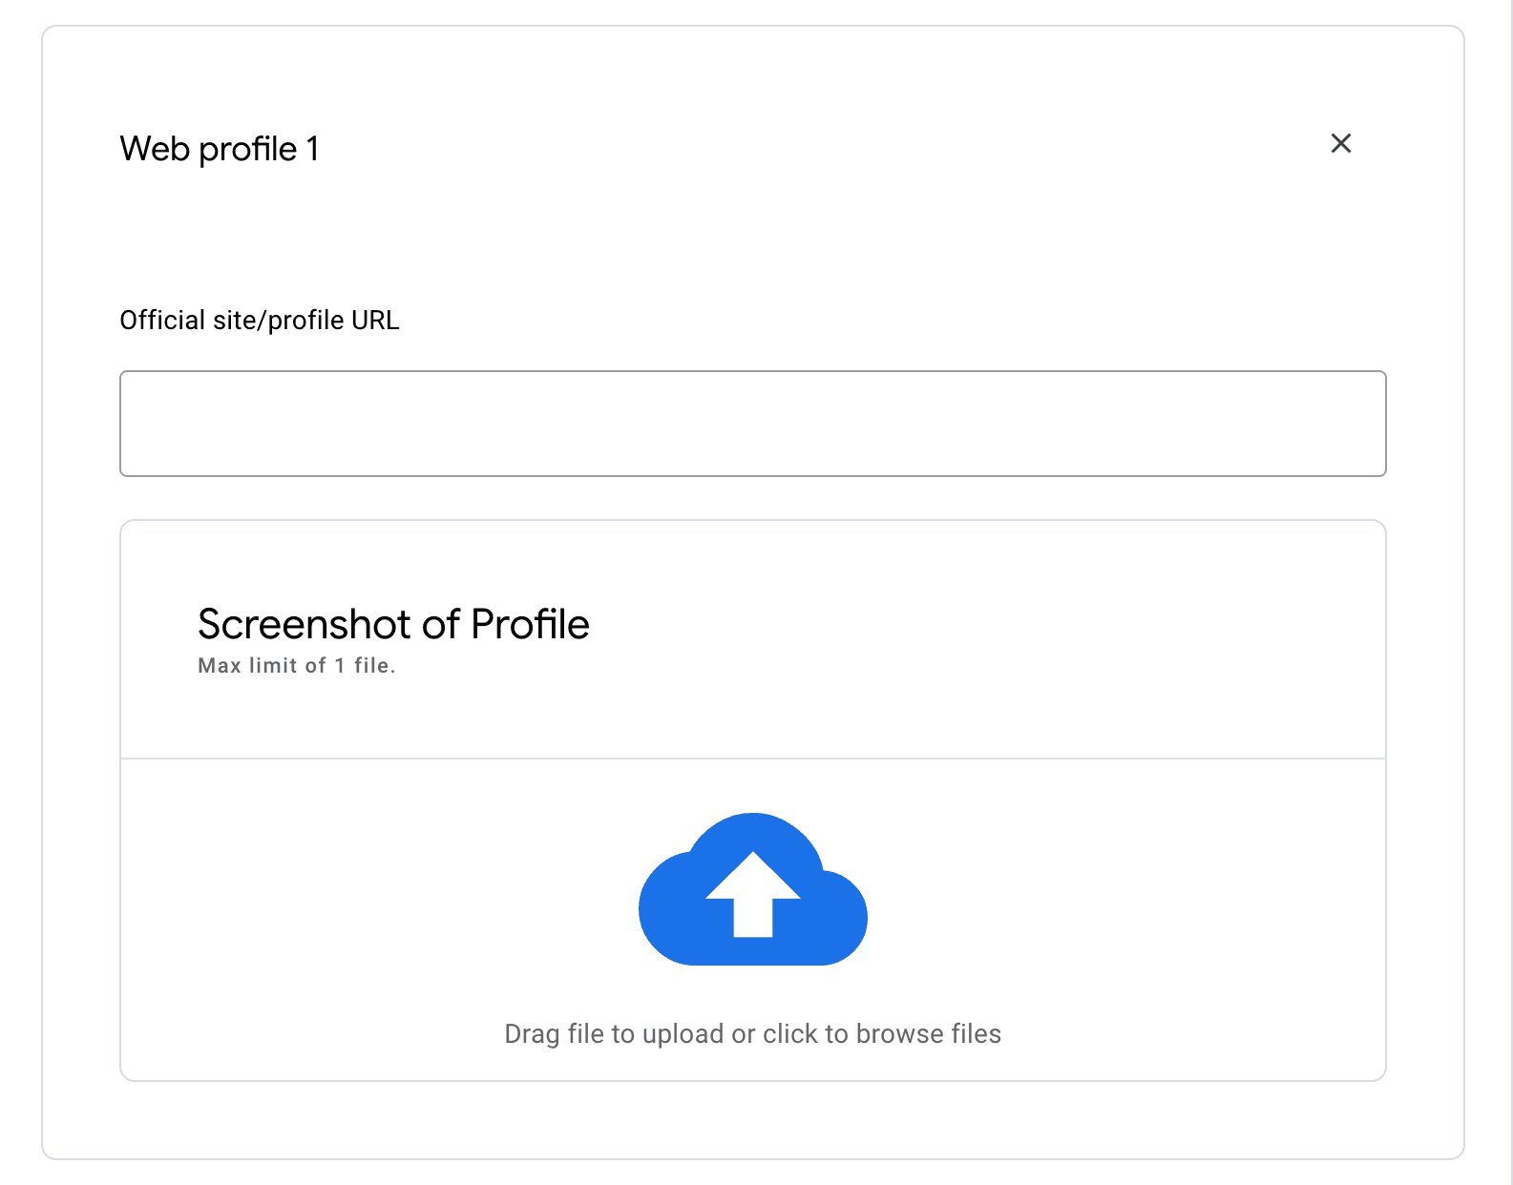1513x1185 pixels.
Task: Focus the Official site/profile URL field
Action: tap(753, 424)
